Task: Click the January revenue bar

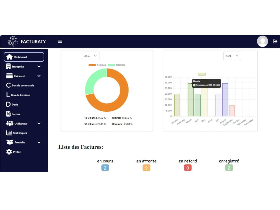Action: coord(177,105)
